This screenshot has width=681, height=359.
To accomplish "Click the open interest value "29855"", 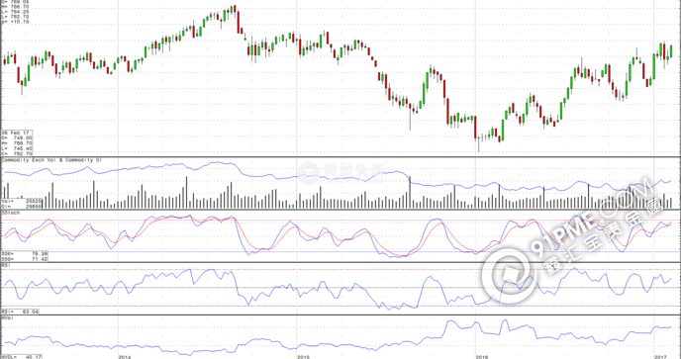I will tap(34, 207).
